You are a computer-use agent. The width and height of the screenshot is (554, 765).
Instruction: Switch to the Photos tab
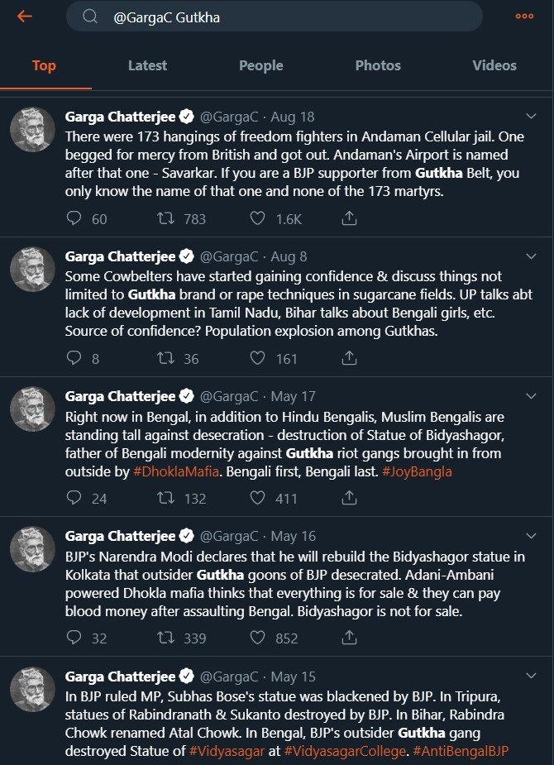378,65
